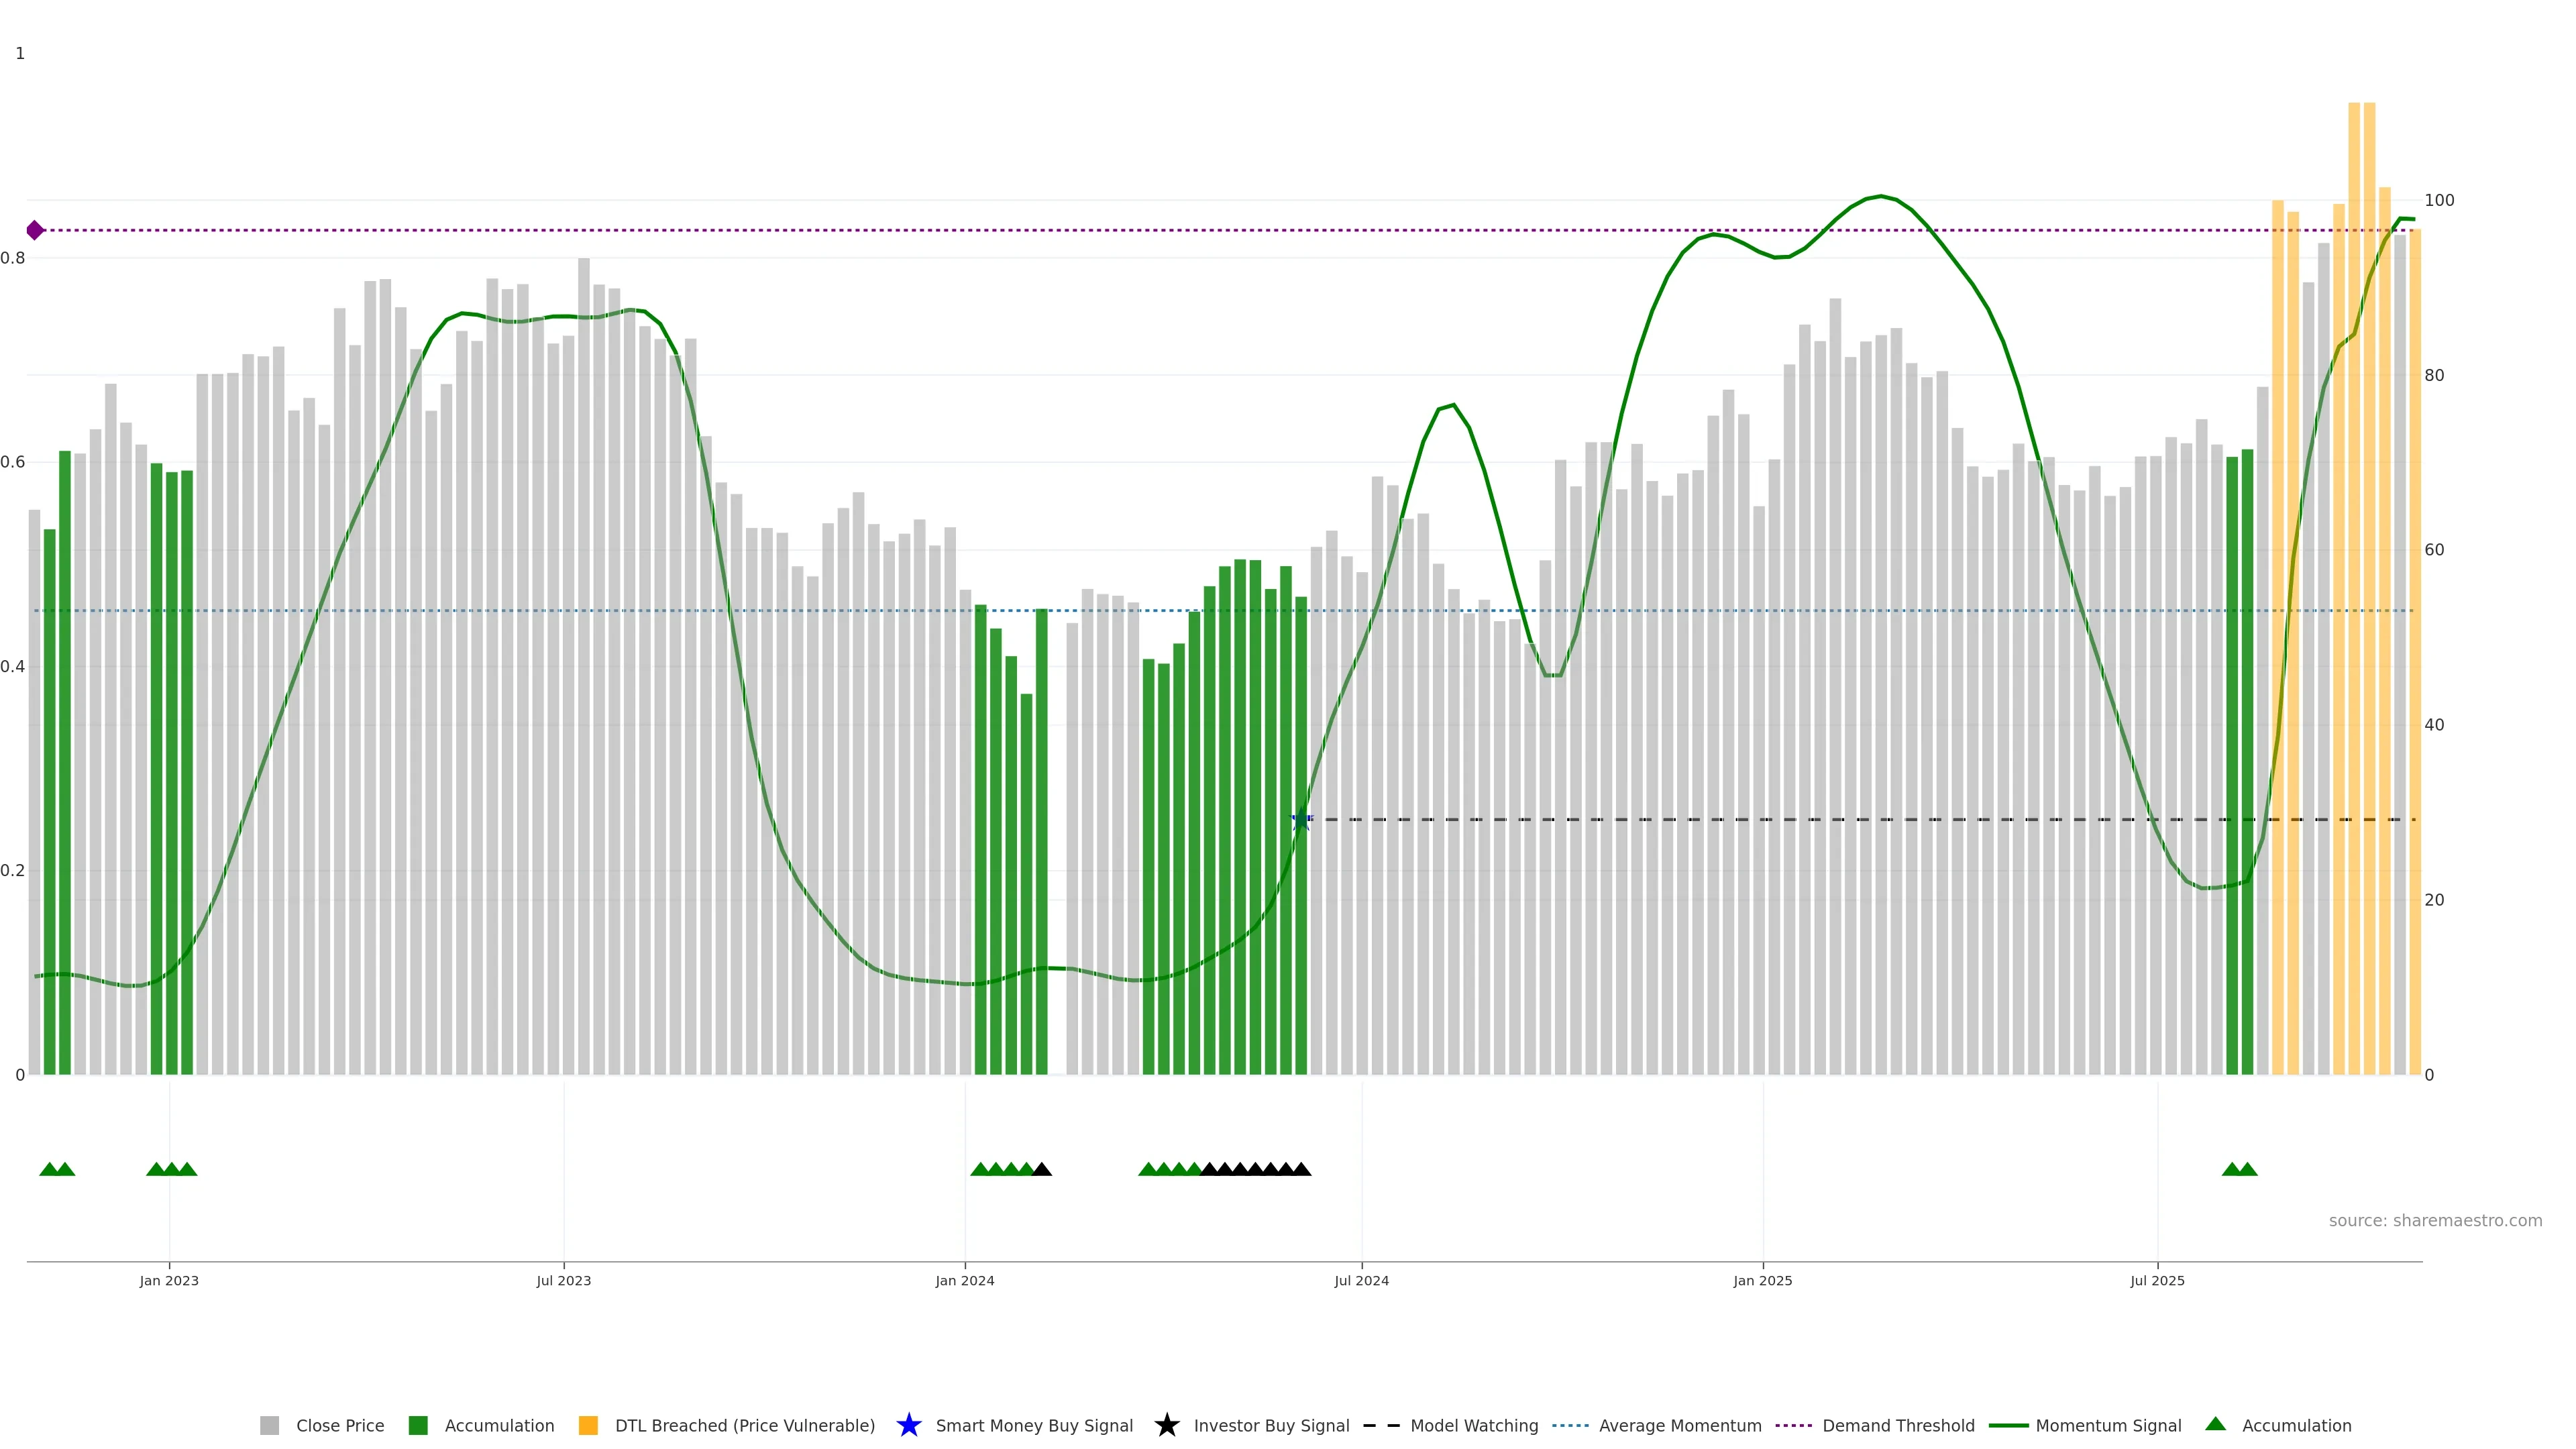Click blue star Smart Money legend icon
This screenshot has height=1449, width=2576.
pyautogui.click(x=908, y=1426)
